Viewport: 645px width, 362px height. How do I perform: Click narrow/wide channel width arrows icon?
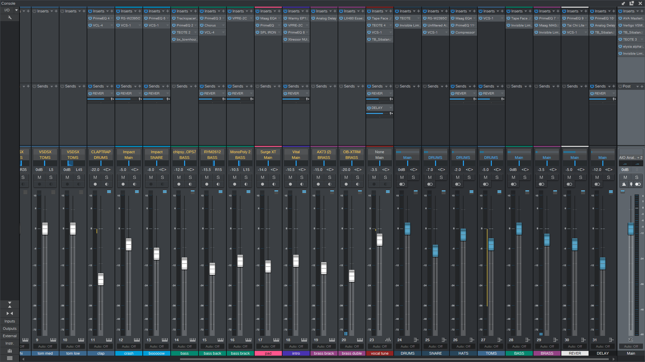[9, 313]
